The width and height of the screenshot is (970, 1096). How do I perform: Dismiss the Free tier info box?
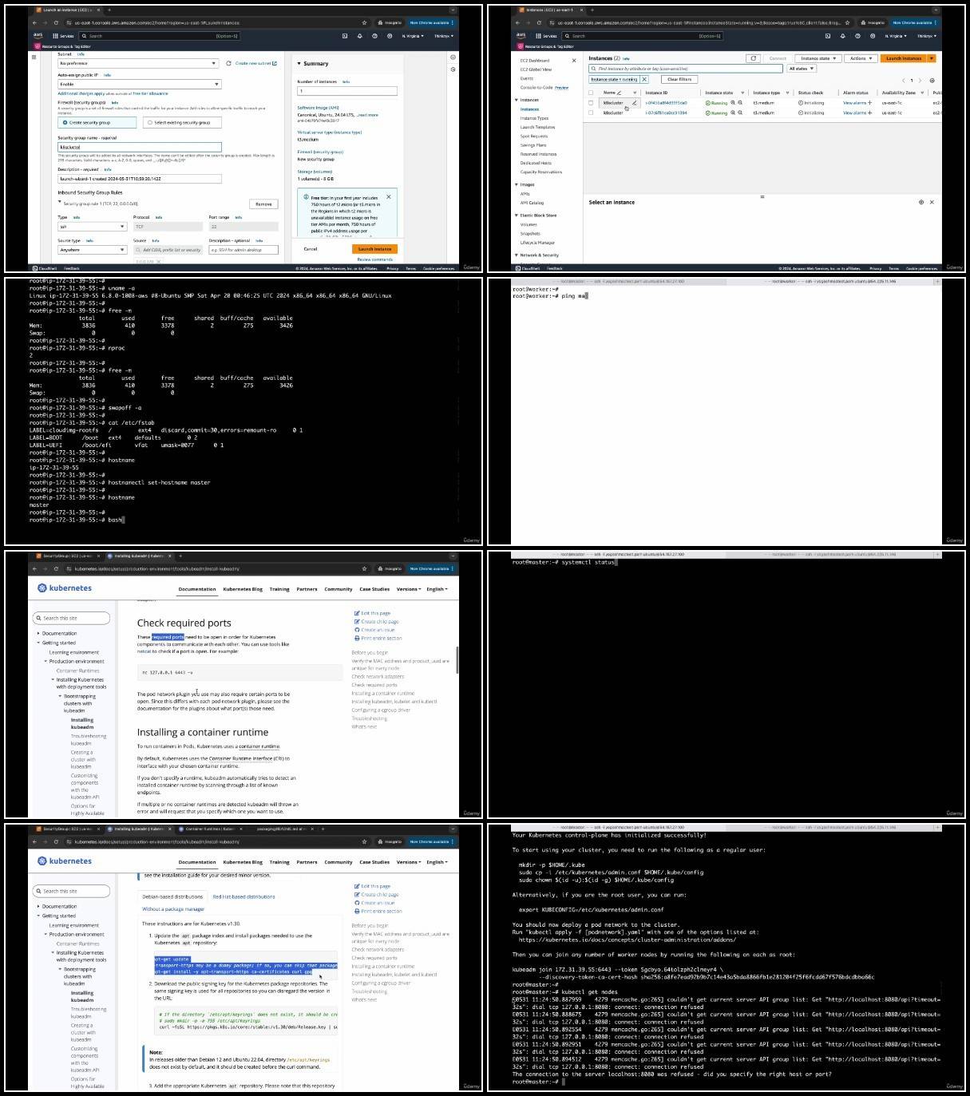point(389,196)
